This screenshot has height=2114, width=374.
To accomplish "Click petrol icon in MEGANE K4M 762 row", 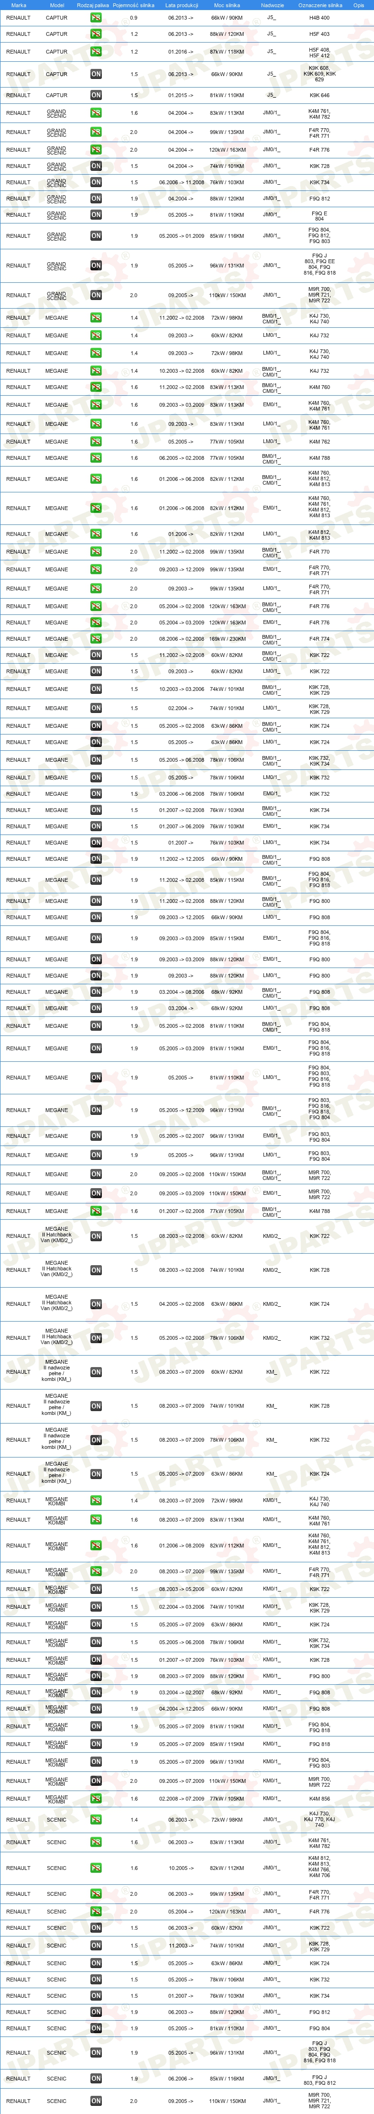I will (96, 442).
